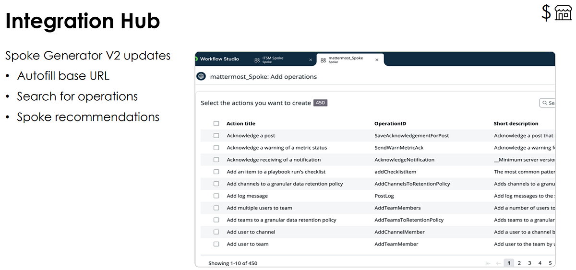Check Add an item to a playbook run's checklist

216,172
